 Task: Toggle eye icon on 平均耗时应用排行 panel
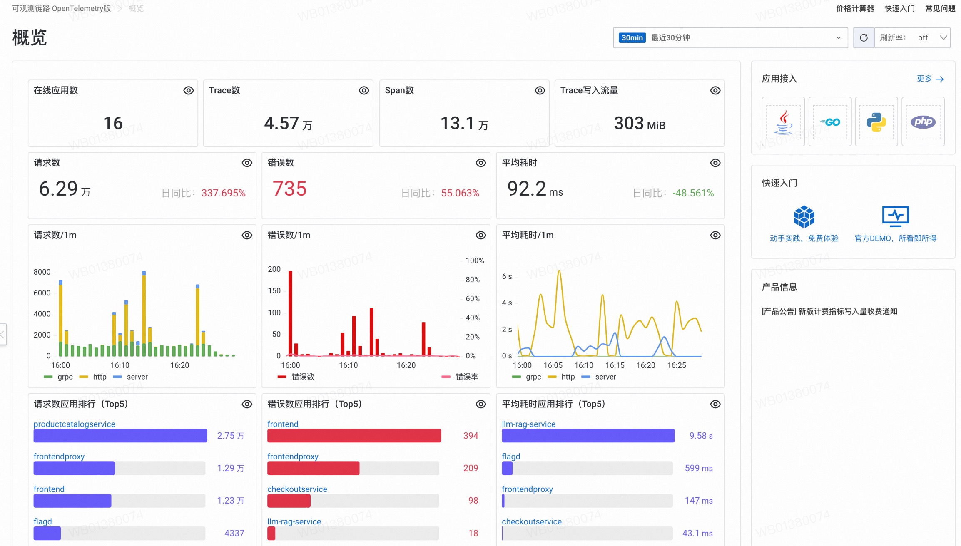[715, 404]
